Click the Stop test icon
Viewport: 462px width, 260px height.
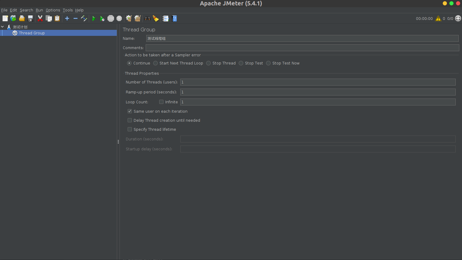pos(111,18)
